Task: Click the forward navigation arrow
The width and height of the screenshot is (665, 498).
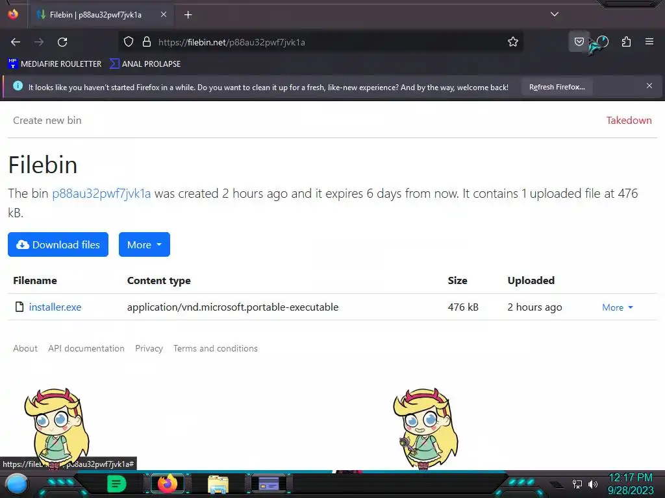Action: (x=39, y=42)
